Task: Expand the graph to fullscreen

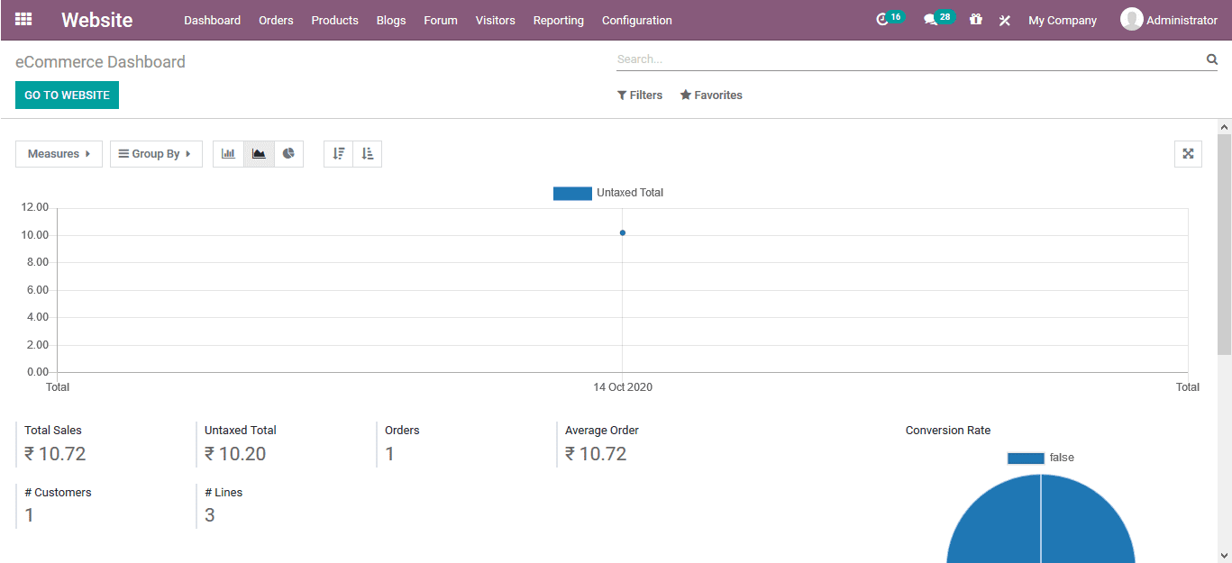Action: tap(1188, 153)
